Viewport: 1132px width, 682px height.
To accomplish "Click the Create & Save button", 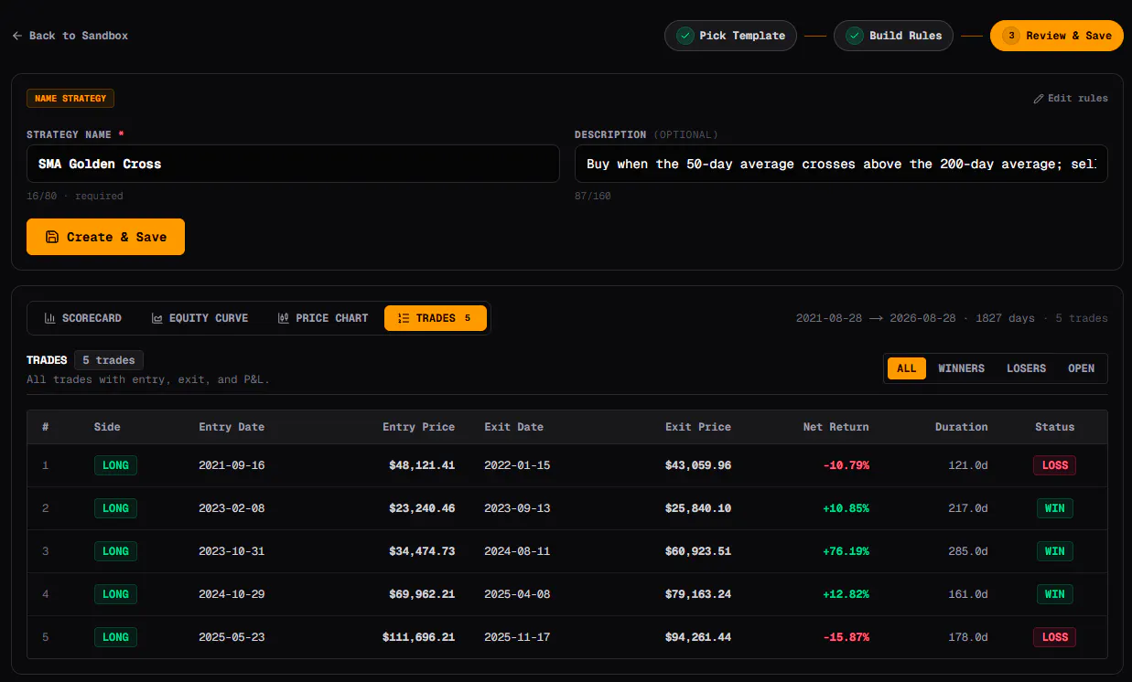I will click(x=105, y=237).
